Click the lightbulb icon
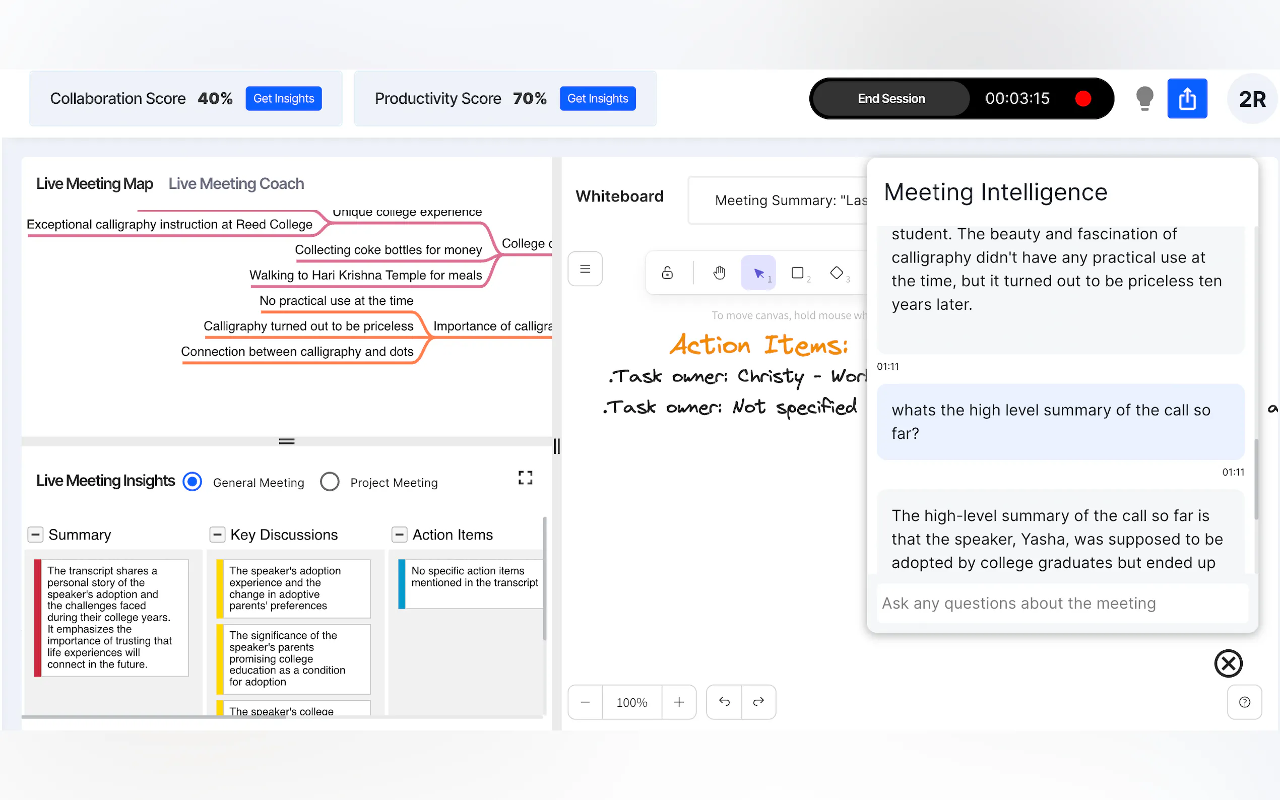The height and width of the screenshot is (800, 1280). point(1144,98)
